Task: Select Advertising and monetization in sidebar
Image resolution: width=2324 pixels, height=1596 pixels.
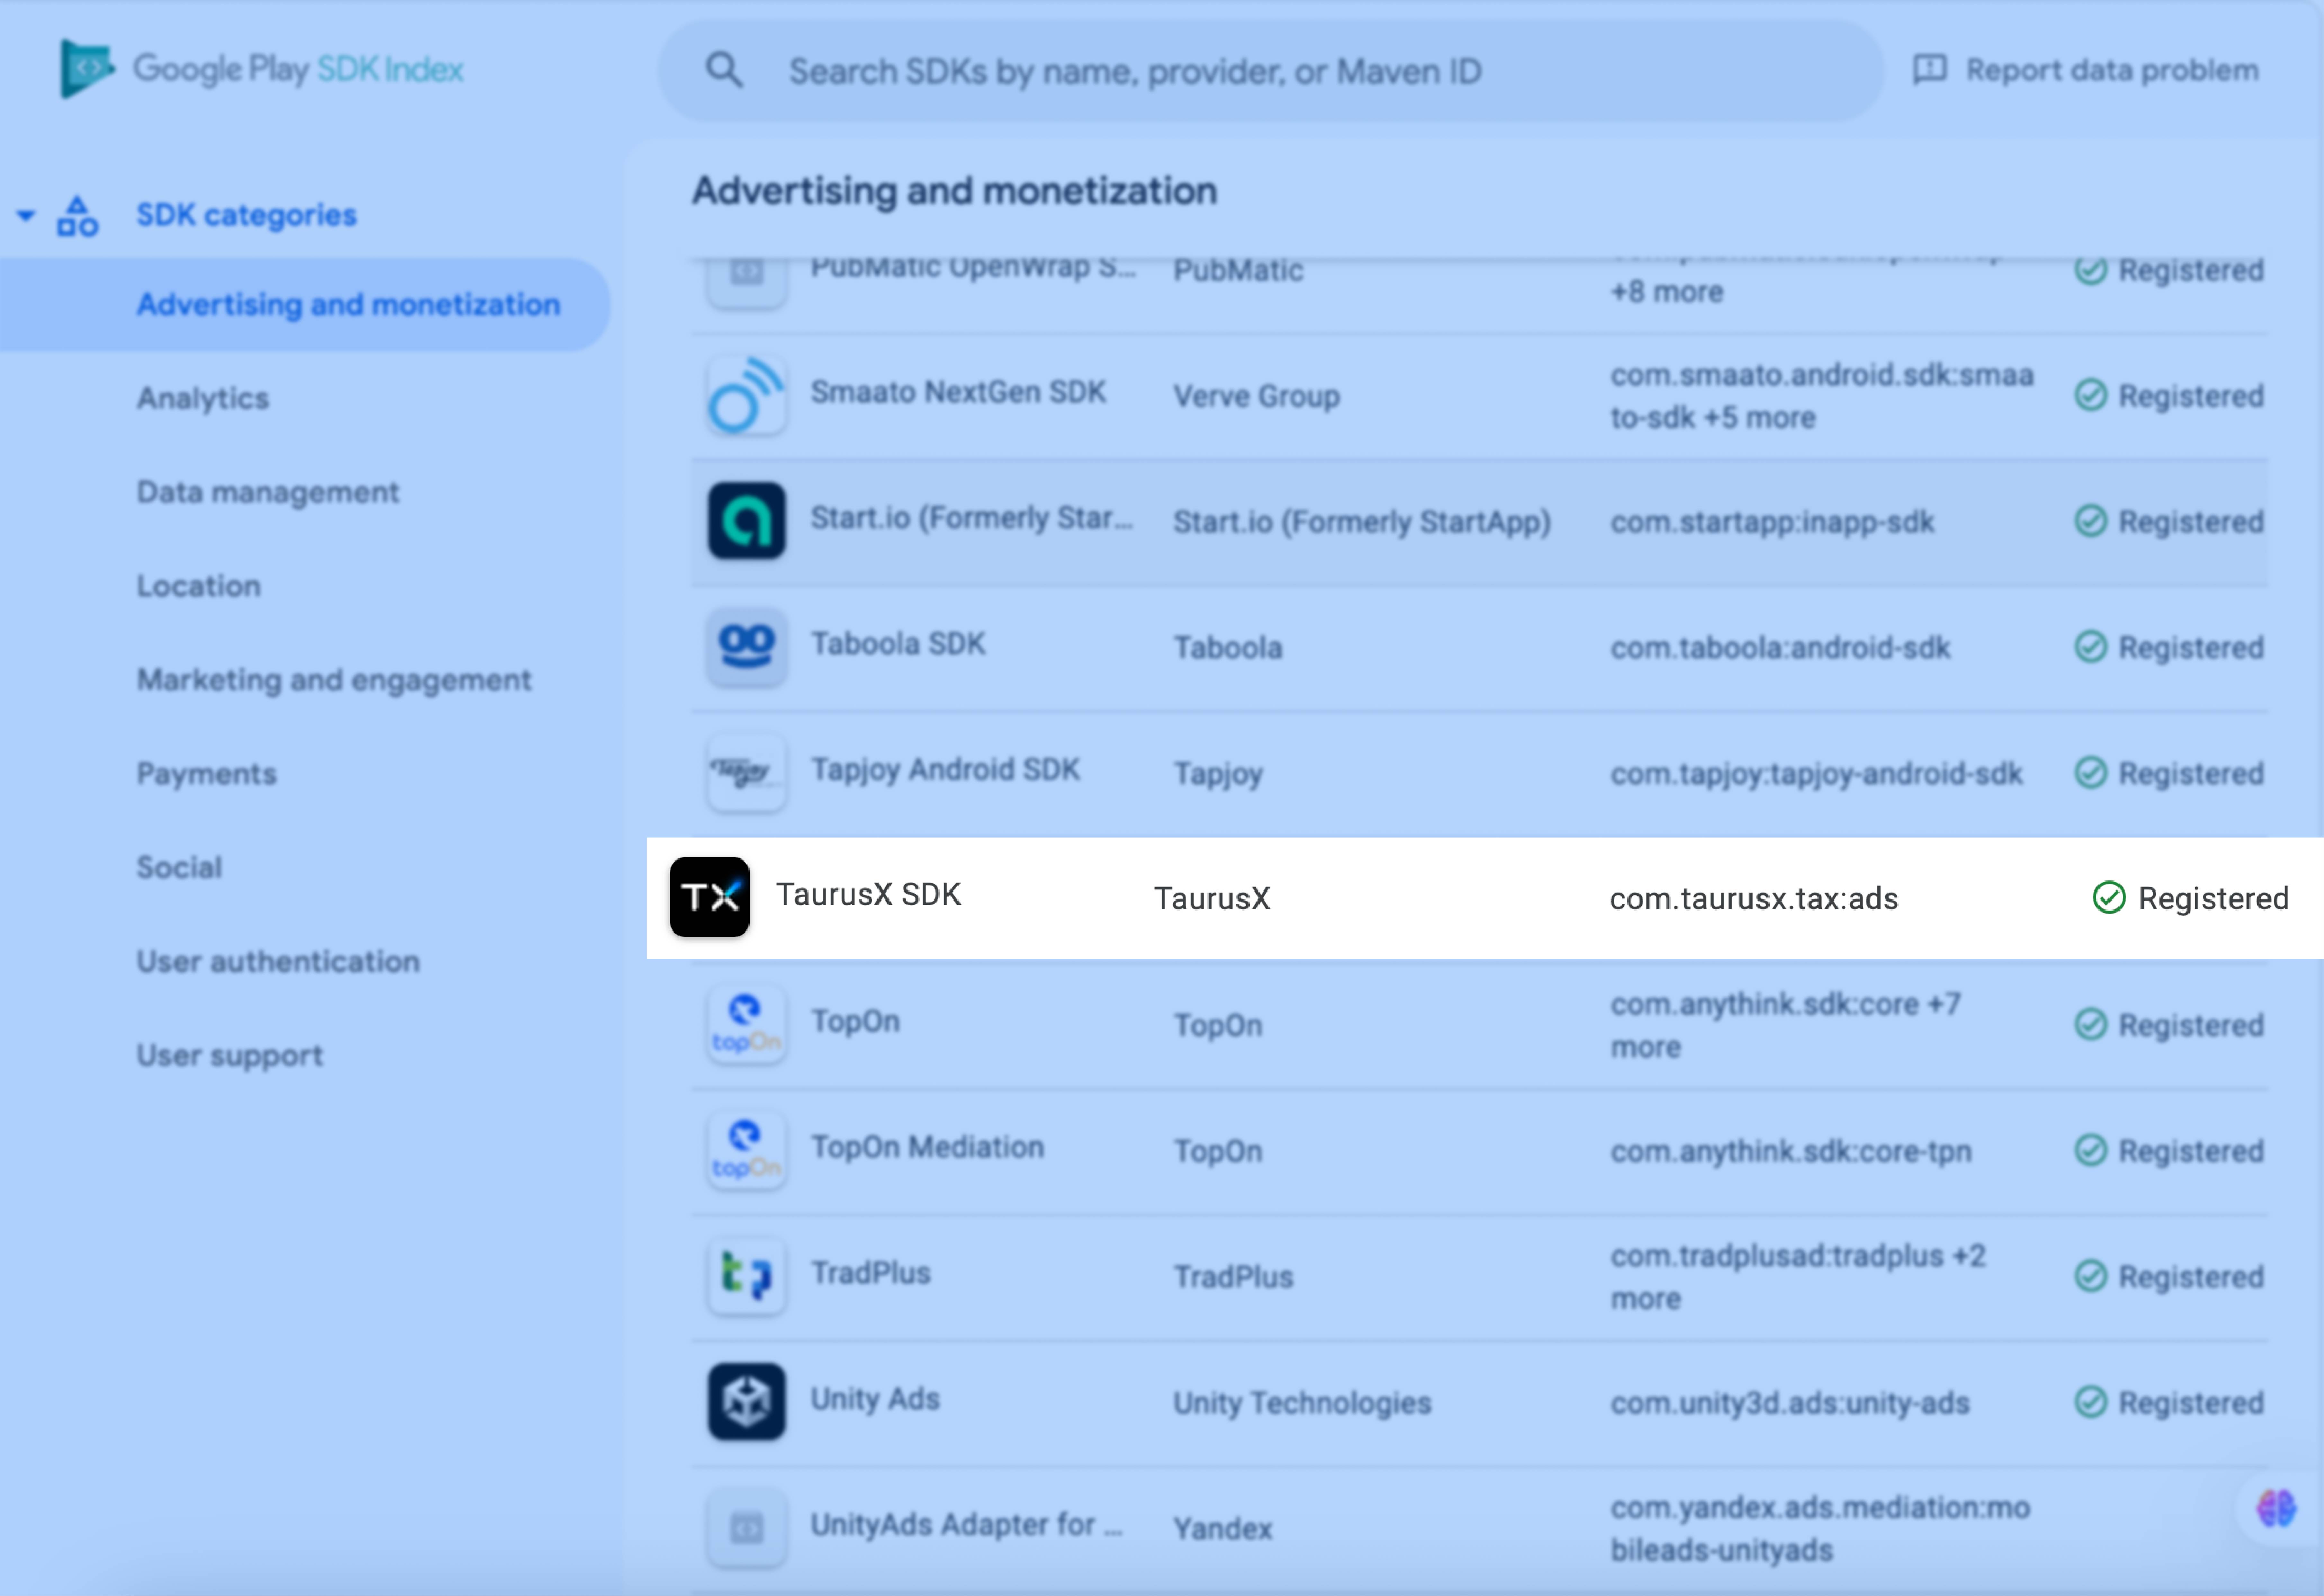Action: pos(305,305)
